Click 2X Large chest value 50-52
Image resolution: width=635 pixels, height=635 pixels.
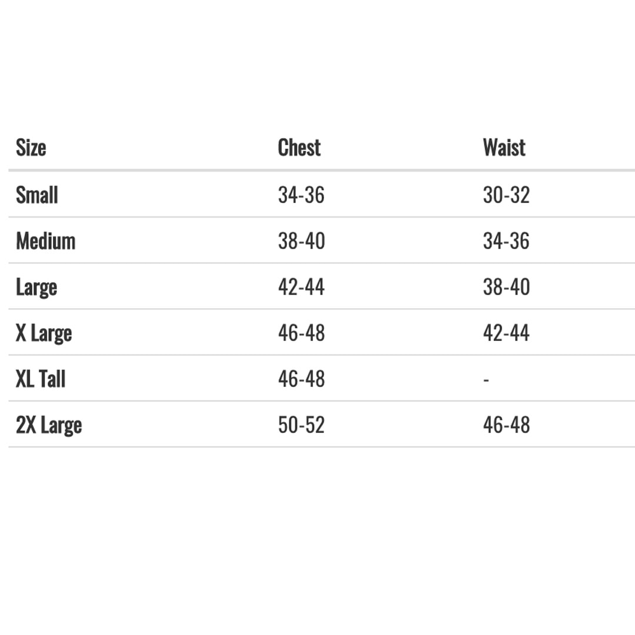[301, 425]
